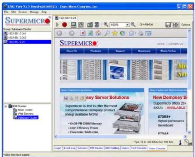
Task: Click the browser Mail icon
Action: pos(132,33)
